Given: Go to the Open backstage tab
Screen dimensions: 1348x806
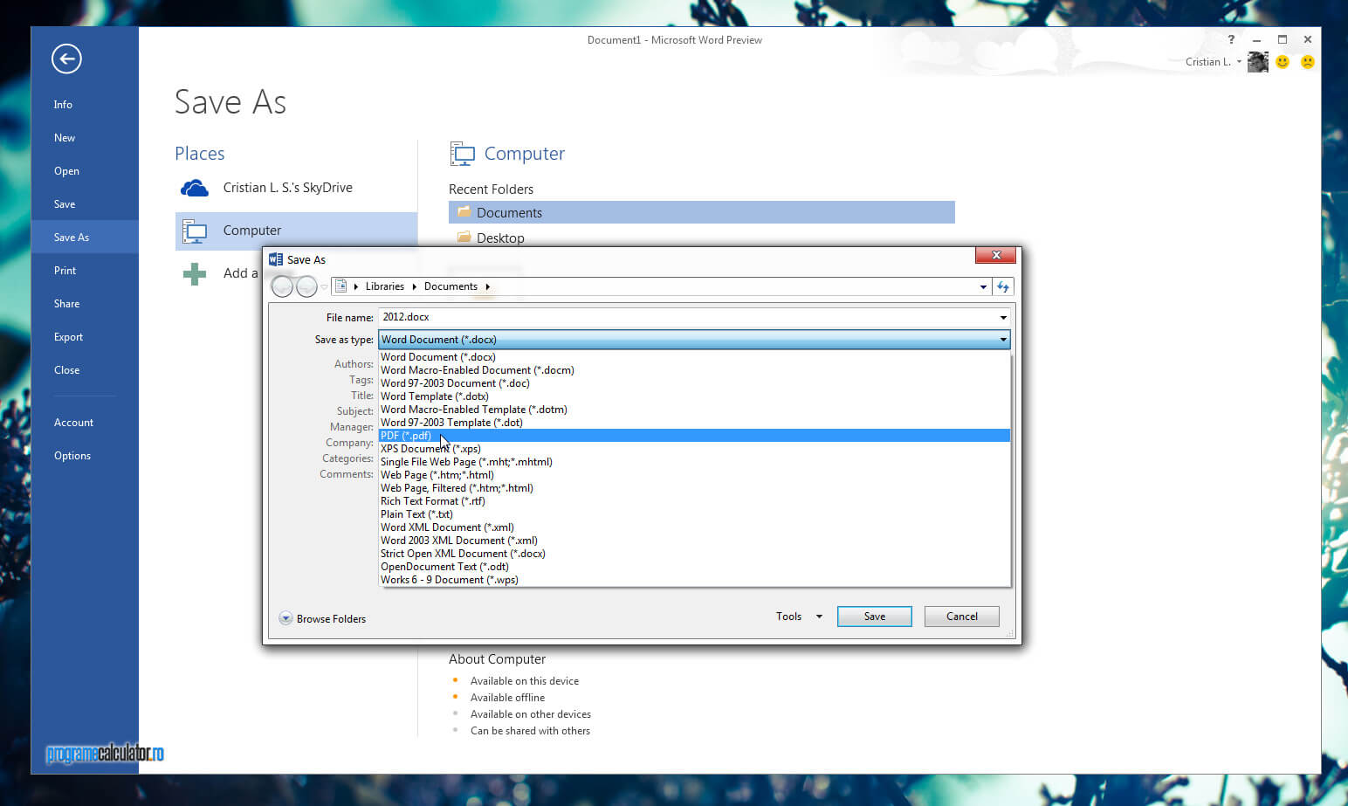Looking at the screenshot, I should (x=85, y=171).
